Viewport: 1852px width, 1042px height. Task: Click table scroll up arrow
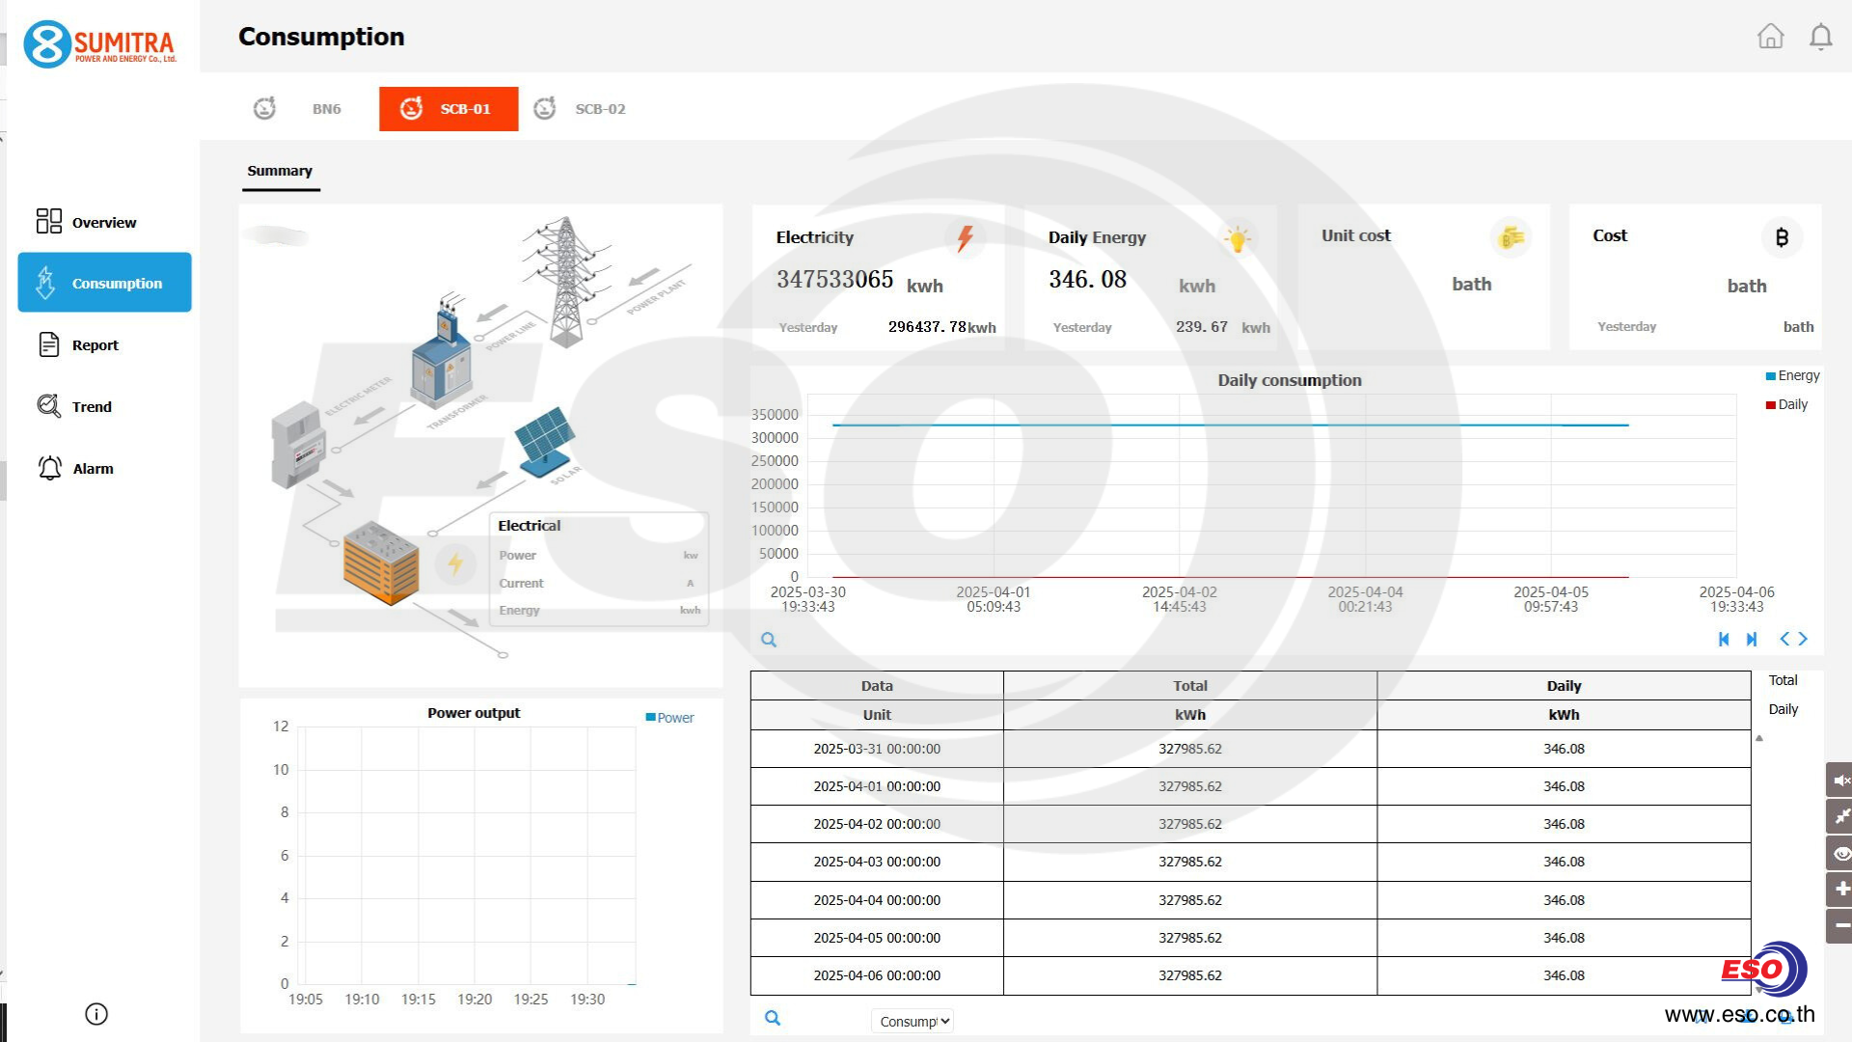1758,738
